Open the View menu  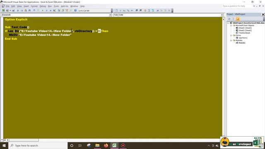coord(19,6)
